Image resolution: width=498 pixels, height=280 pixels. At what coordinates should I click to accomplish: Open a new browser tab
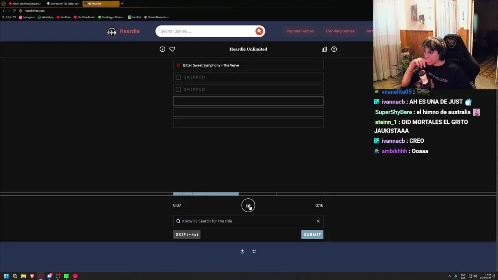click(122, 3)
